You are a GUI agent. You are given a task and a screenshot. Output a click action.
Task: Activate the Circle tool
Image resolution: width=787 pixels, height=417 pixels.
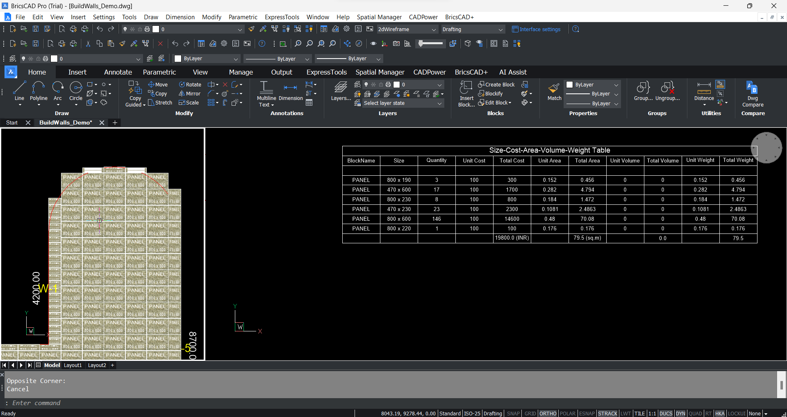pos(75,93)
